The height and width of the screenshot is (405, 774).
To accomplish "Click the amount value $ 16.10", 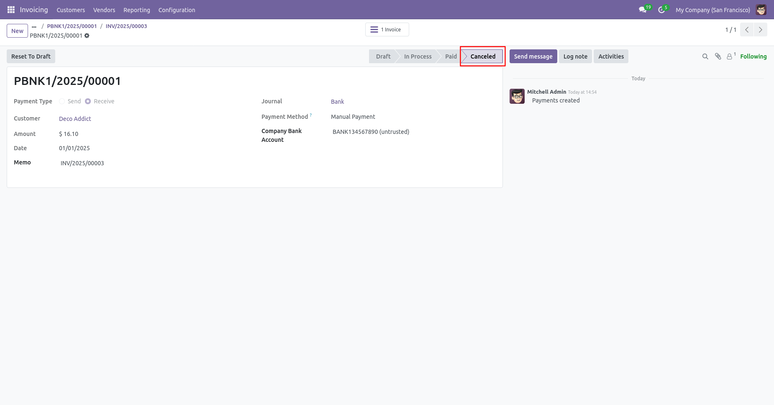I will pos(69,134).
